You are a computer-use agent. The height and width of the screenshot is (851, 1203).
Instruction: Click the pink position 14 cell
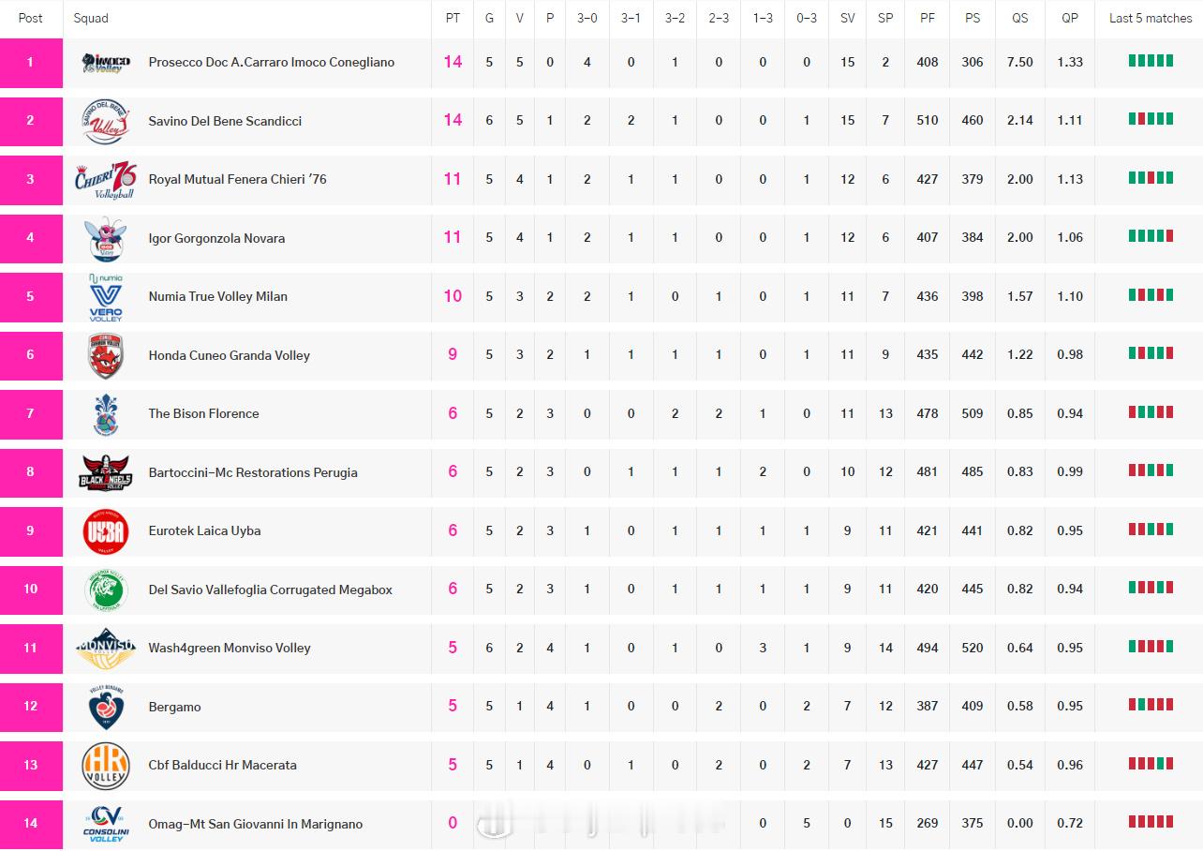(x=31, y=824)
